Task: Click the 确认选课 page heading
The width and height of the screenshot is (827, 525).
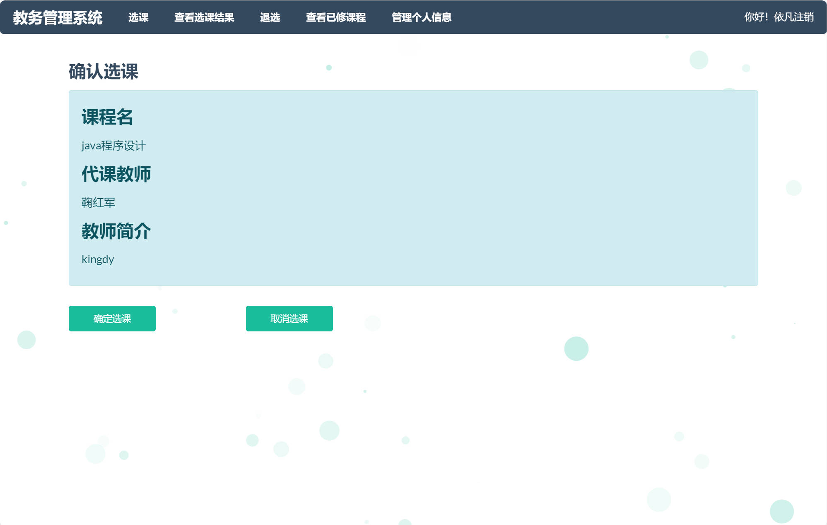Action: click(104, 73)
